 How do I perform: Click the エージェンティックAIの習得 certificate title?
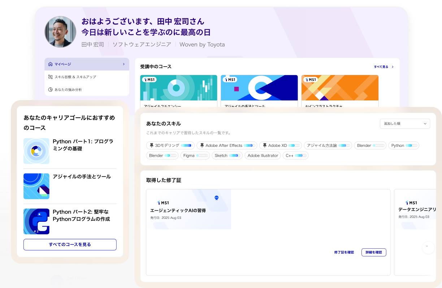coord(178,210)
